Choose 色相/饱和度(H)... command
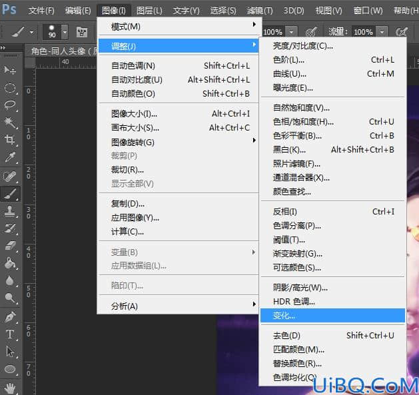The width and height of the screenshot is (419, 395). (332, 122)
